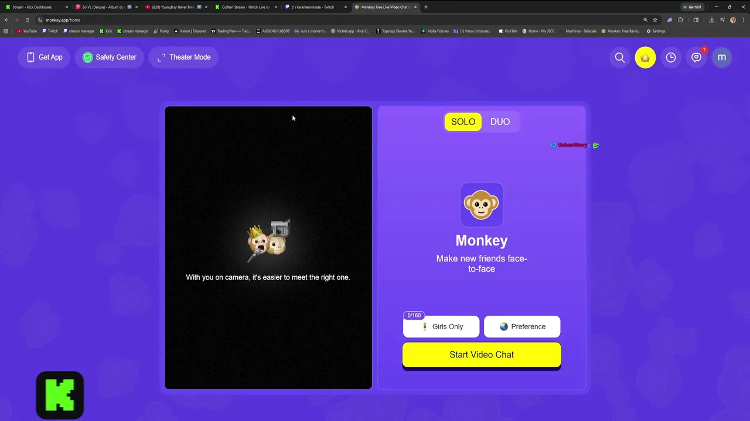Image resolution: width=750 pixels, height=421 pixels.
Task: Click the Kick logo in the corner
Action: pos(60,395)
